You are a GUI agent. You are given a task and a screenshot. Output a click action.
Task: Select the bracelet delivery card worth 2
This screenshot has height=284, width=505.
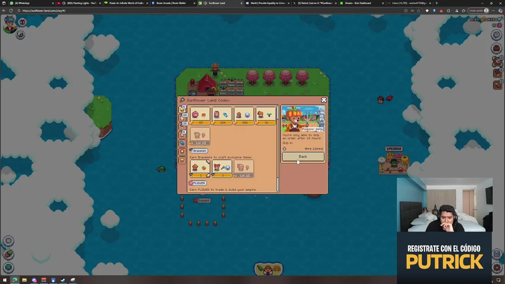coord(222,169)
